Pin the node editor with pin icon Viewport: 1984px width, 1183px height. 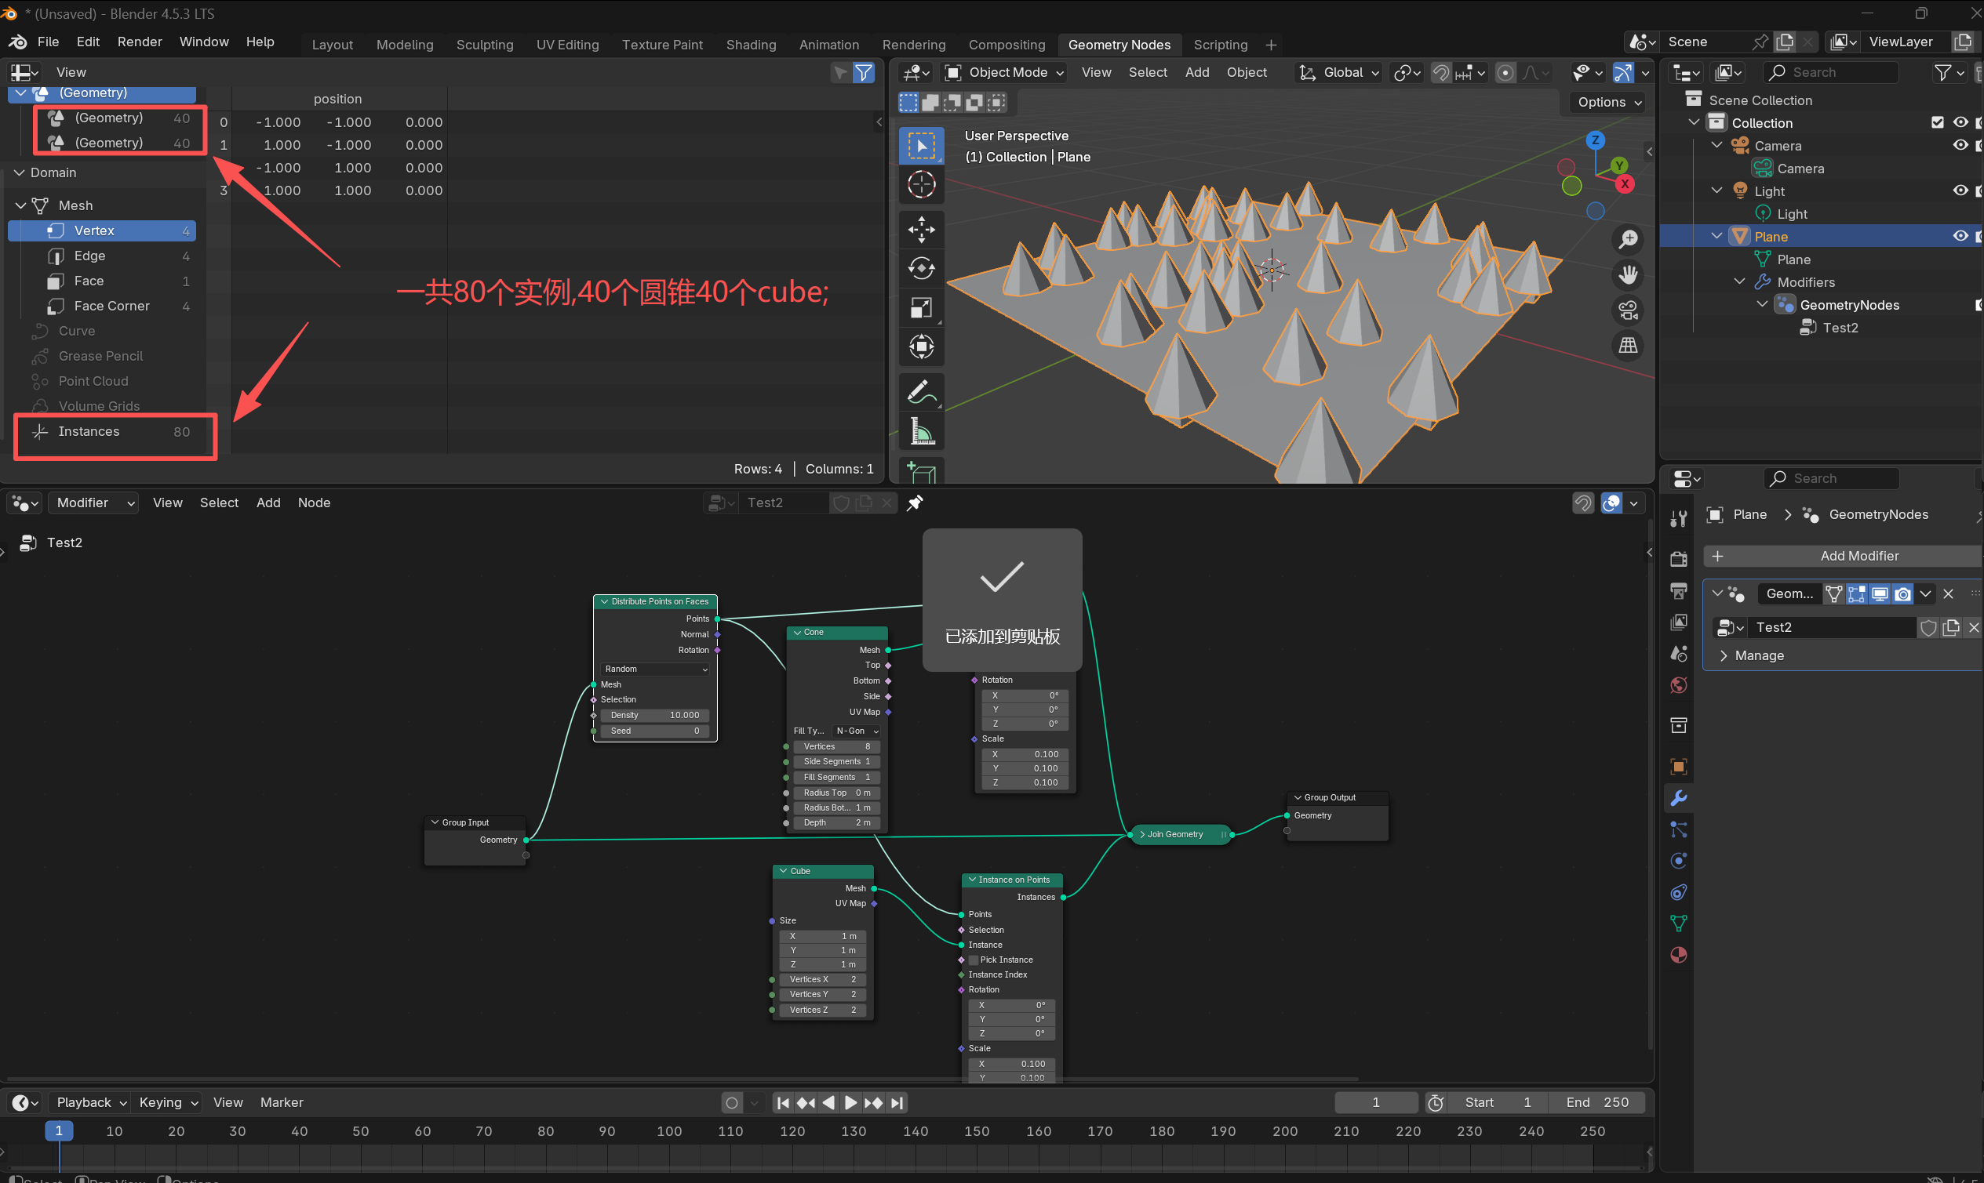point(915,503)
